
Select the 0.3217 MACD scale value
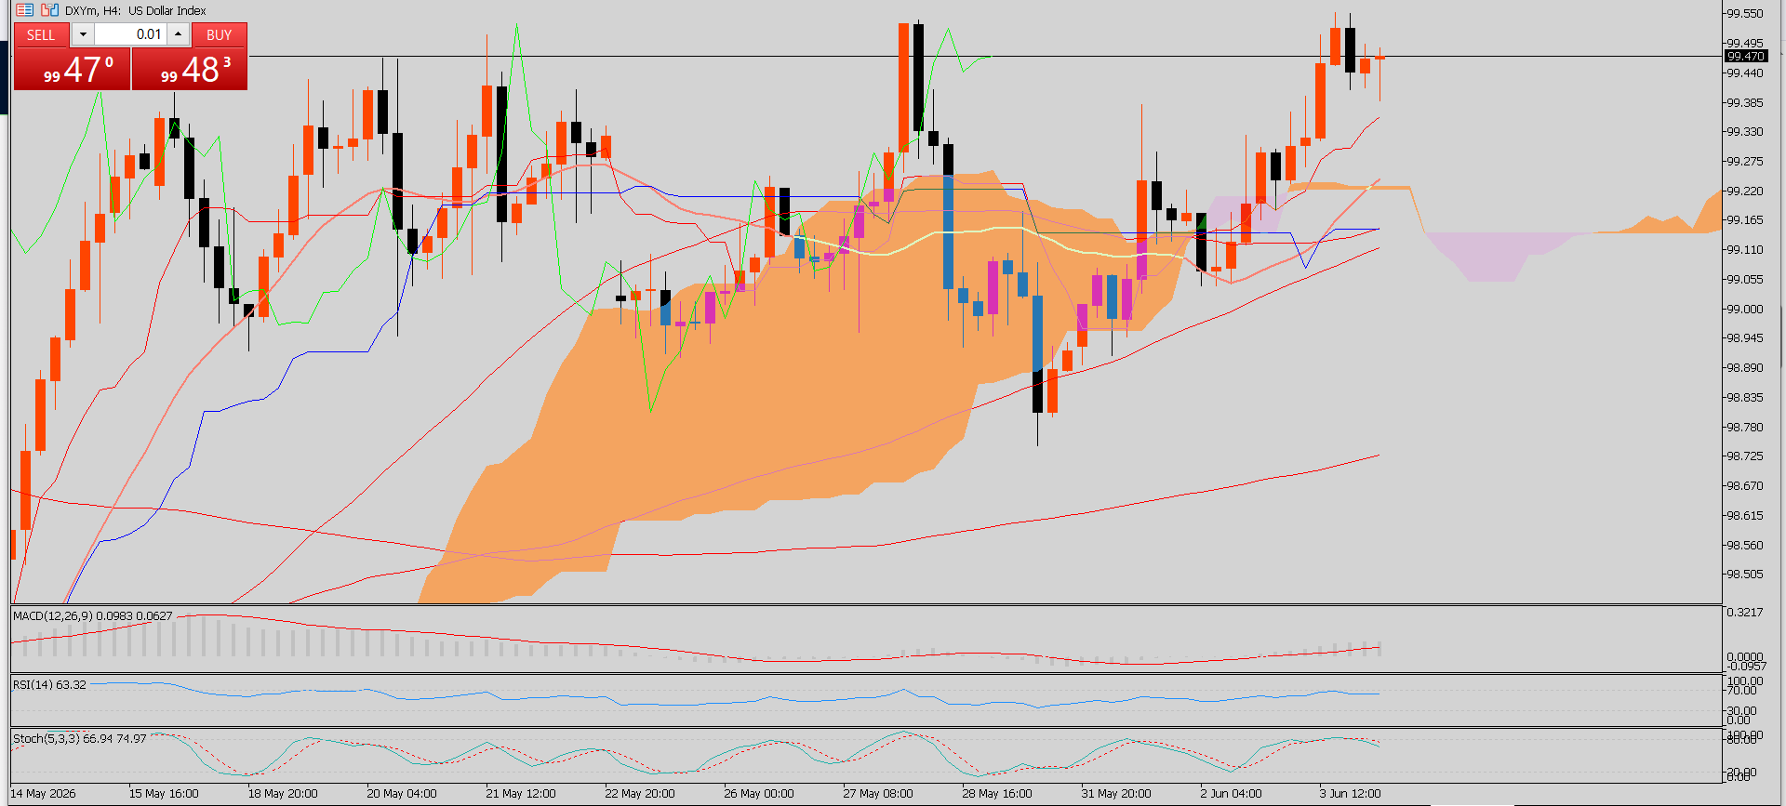[1744, 613]
